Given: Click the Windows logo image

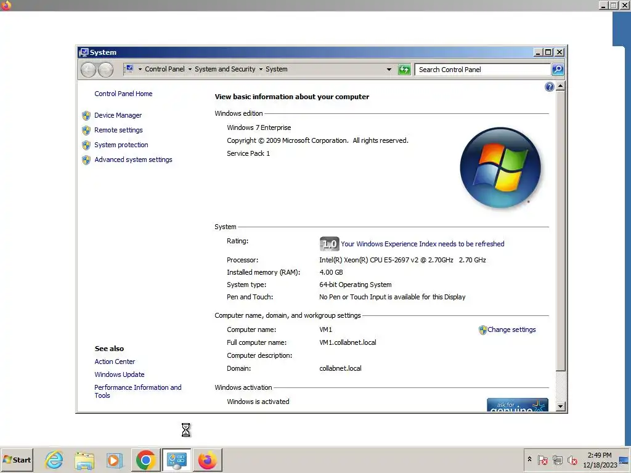Looking at the screenshot, I should pos(500,168).
